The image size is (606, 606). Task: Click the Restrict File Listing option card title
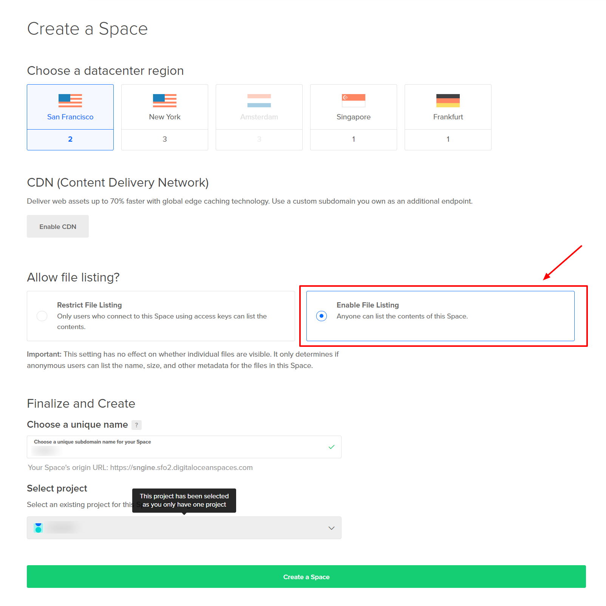pos(90,305)
